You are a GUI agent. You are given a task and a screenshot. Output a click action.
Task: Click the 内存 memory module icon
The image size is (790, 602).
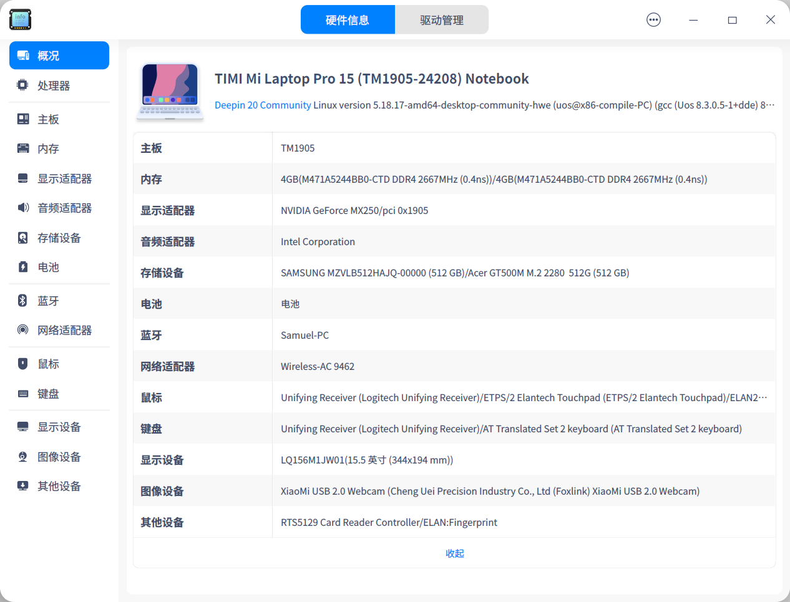click(23, 148)
